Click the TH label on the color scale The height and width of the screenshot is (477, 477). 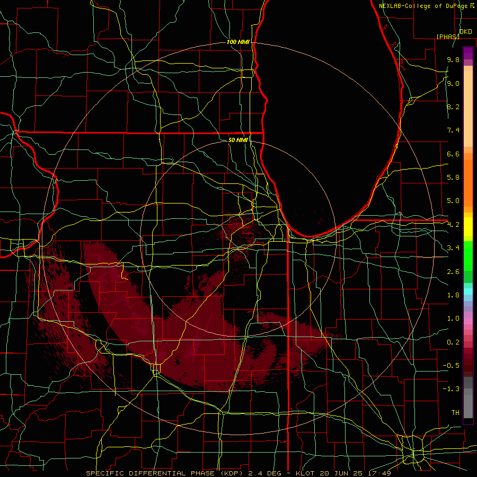coord(455,413)
